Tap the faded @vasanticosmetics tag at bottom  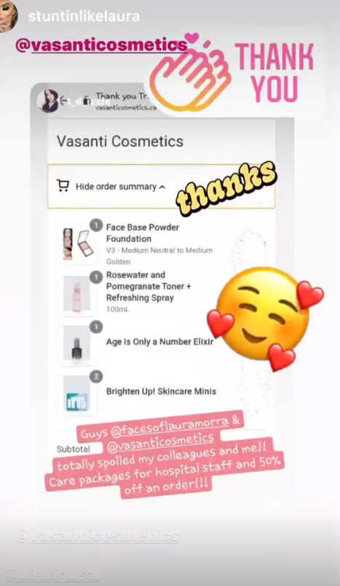[x=98, y=536]
